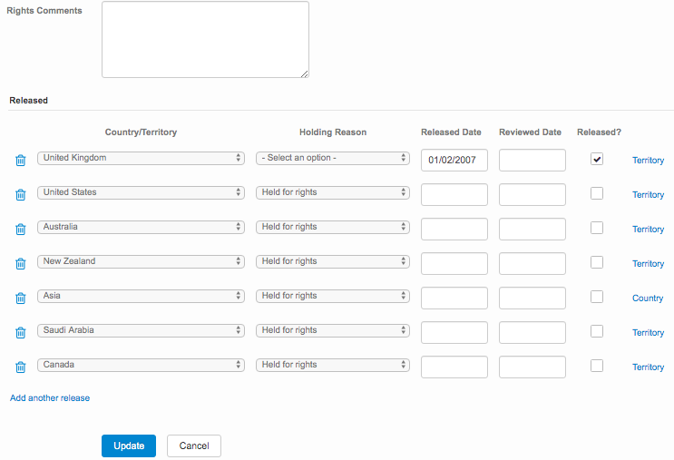674x460 pixels.
Task: Tick the Released checkbox for United States
Action: (597, 193)
